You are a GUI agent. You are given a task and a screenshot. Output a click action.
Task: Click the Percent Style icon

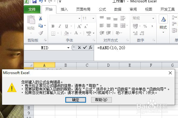pyautogui.click(x=145, y=26)
